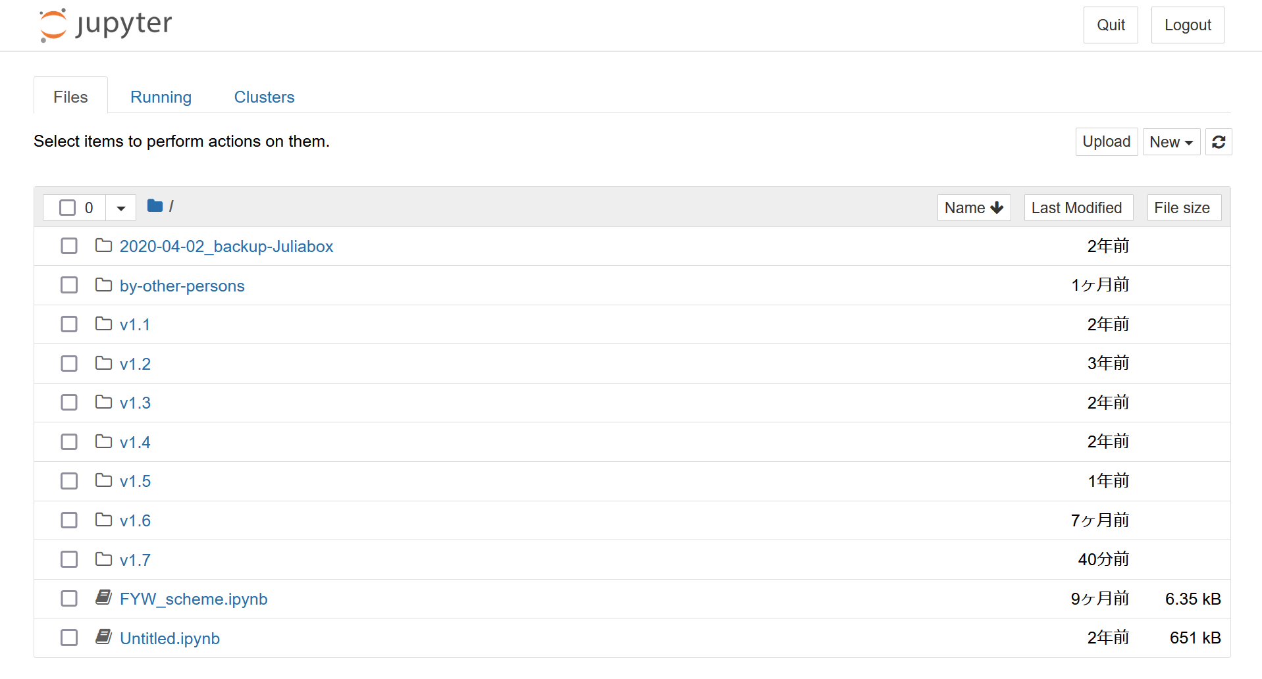
Task: Switch to the Running tab
Action: click(x=161, y=97)
